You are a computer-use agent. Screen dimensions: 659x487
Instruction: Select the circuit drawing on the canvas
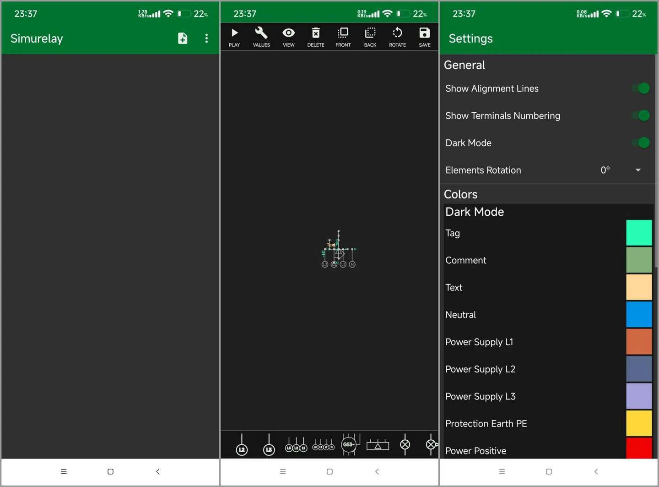(x=339, y=250)
